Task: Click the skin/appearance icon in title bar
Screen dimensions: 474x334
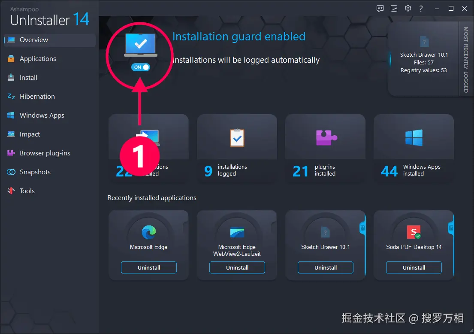Action: [x=394, y=9]
